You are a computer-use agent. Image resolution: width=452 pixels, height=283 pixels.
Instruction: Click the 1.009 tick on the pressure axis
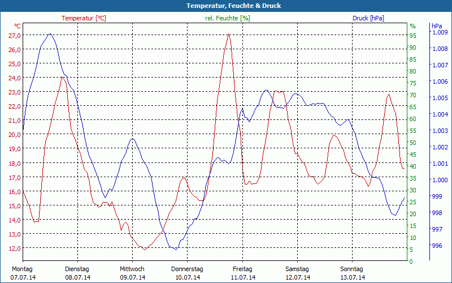(439, 32)
